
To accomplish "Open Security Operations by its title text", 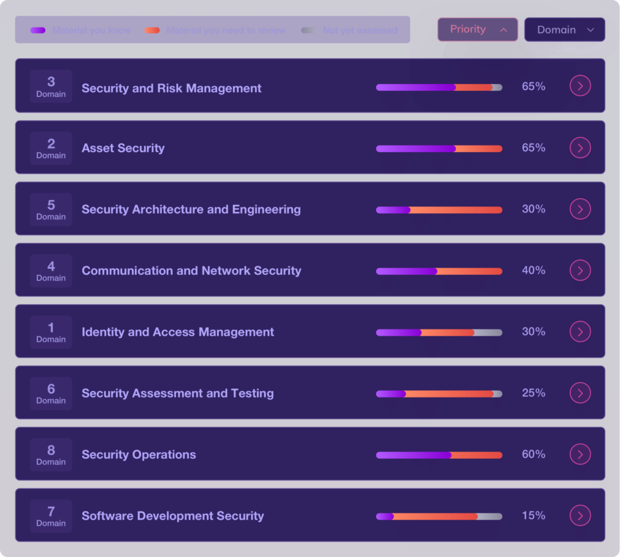I will point(139,454).
